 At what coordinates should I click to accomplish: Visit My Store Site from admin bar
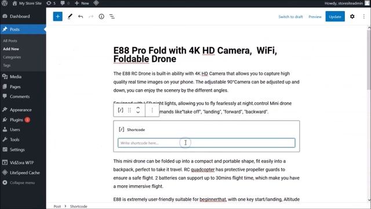(x=27, y=3)
